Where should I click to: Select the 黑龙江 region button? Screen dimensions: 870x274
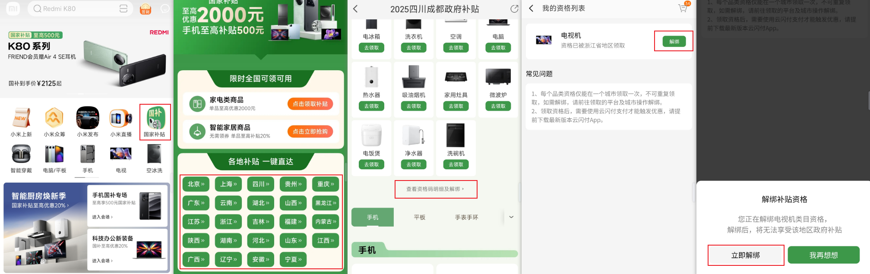pyautogui.click(x=326, y=203)
